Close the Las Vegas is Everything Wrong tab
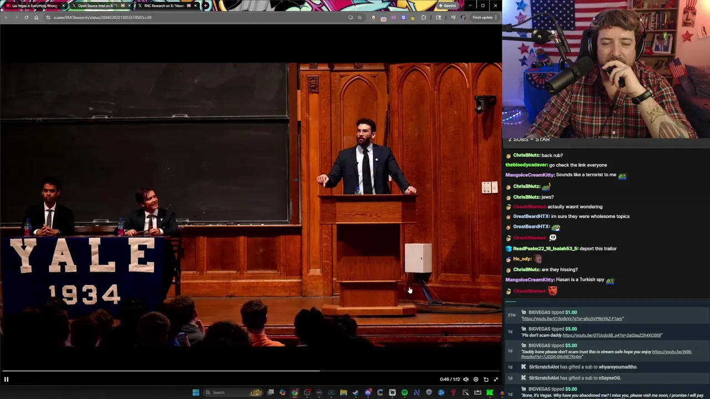710x399 pixels. point(63,6)
